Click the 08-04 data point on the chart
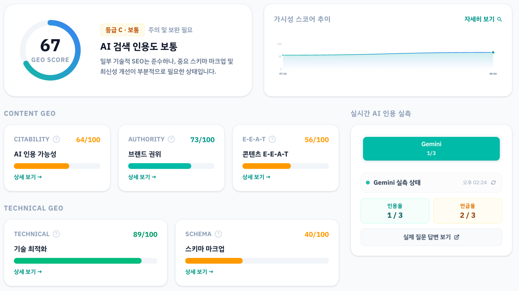 [x=493, y=52]
